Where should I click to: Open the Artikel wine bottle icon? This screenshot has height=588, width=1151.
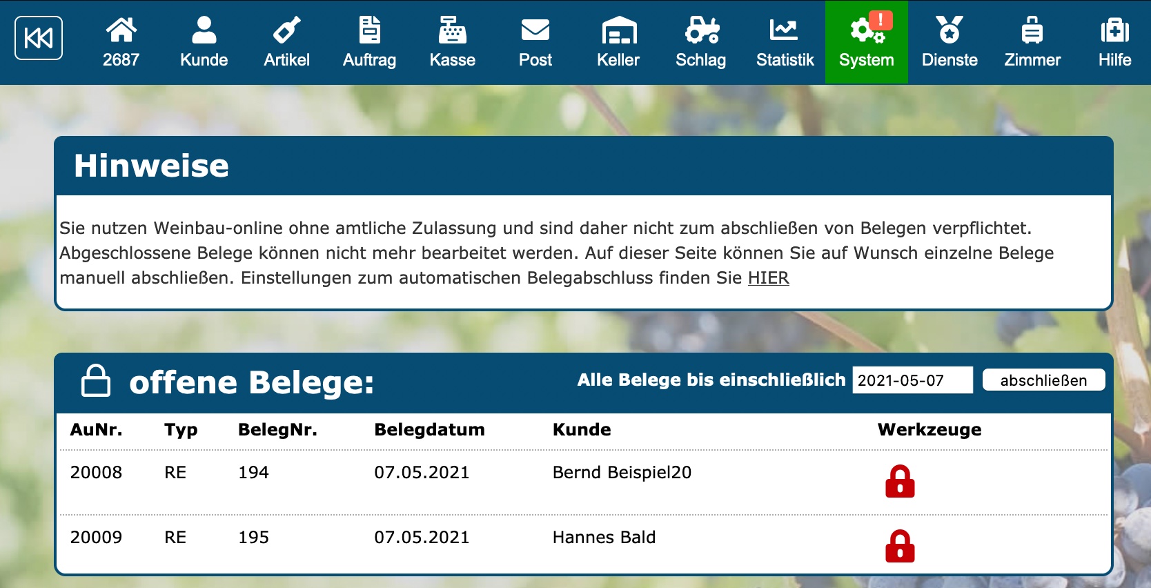pyautogui.click(x=286, y=41)
